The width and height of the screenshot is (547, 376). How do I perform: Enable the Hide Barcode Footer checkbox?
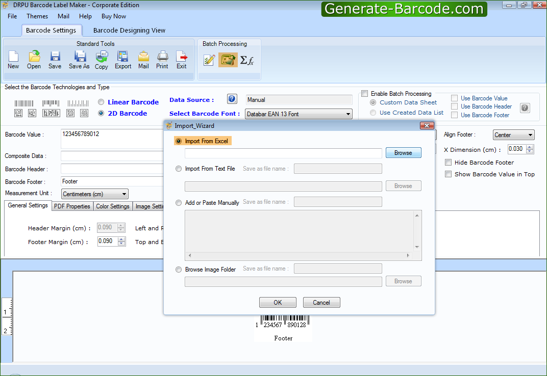point(448,162)
